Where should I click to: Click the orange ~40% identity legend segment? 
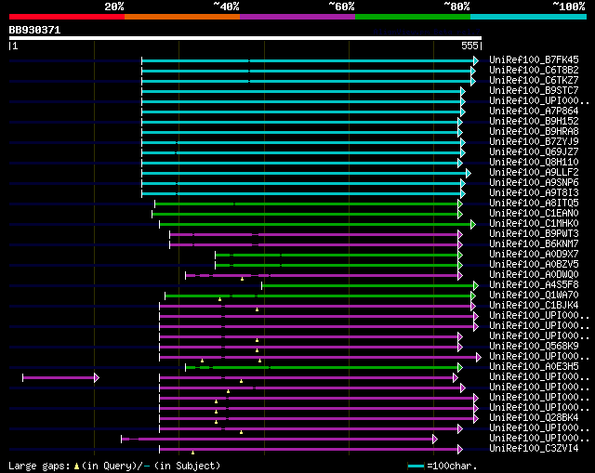(x=182, y=17)
